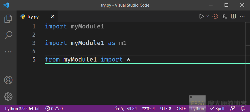The image size is (250, 112).
Task: Click the red cat face icon
Action: pos(215,17)
